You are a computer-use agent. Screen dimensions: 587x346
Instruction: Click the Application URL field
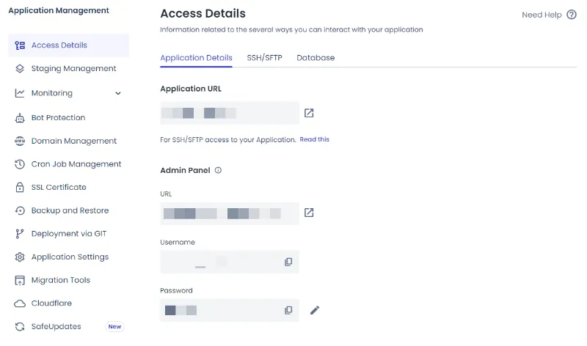pos(230,113)
